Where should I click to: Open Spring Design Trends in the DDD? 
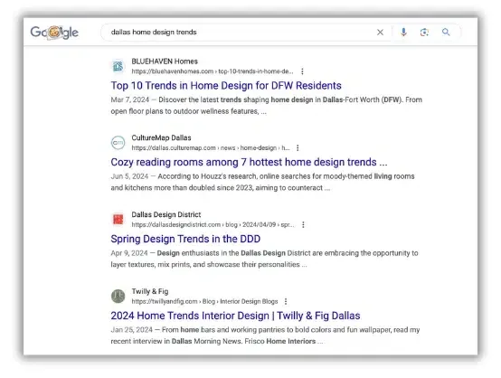[x=185, y=239]
